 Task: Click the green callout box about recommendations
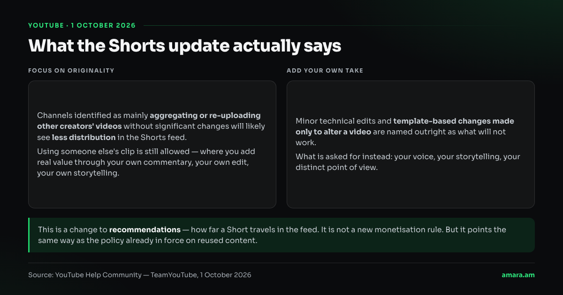click(x=281, y=235)
